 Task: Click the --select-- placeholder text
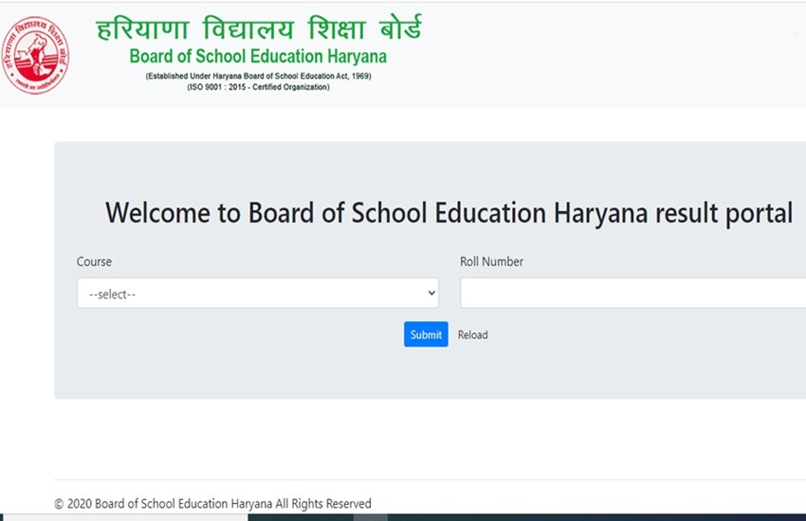tap(112, 295)
